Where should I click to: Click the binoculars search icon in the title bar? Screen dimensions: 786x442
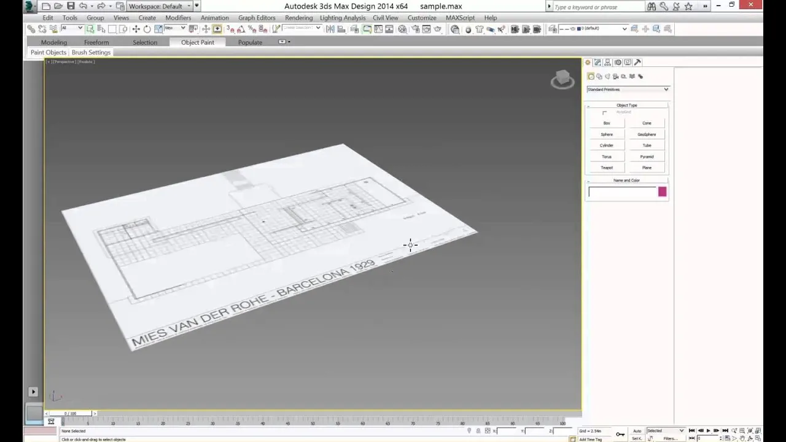click(x=652, y=6)
